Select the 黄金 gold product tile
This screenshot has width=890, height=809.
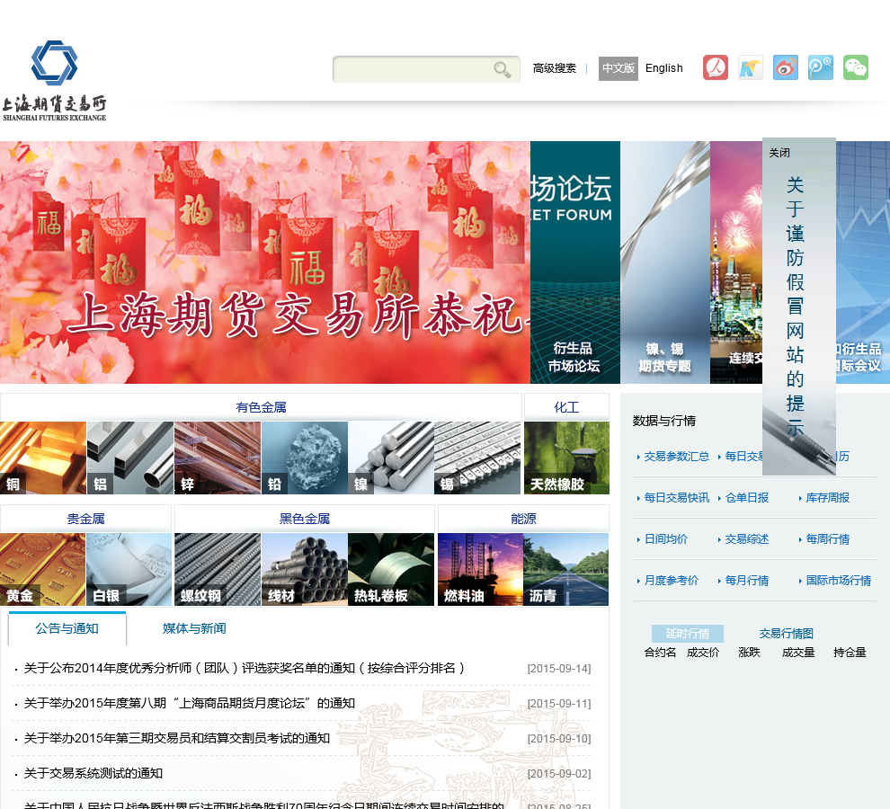click(x=43, y=569)
